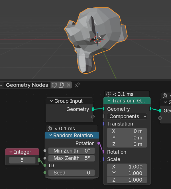Collapse the Transform Geometry node
This screenshot has width=171, height=189.
coord(109,101)
